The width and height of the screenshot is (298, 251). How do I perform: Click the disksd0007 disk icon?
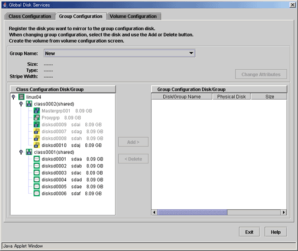click(x=37, y=132)
